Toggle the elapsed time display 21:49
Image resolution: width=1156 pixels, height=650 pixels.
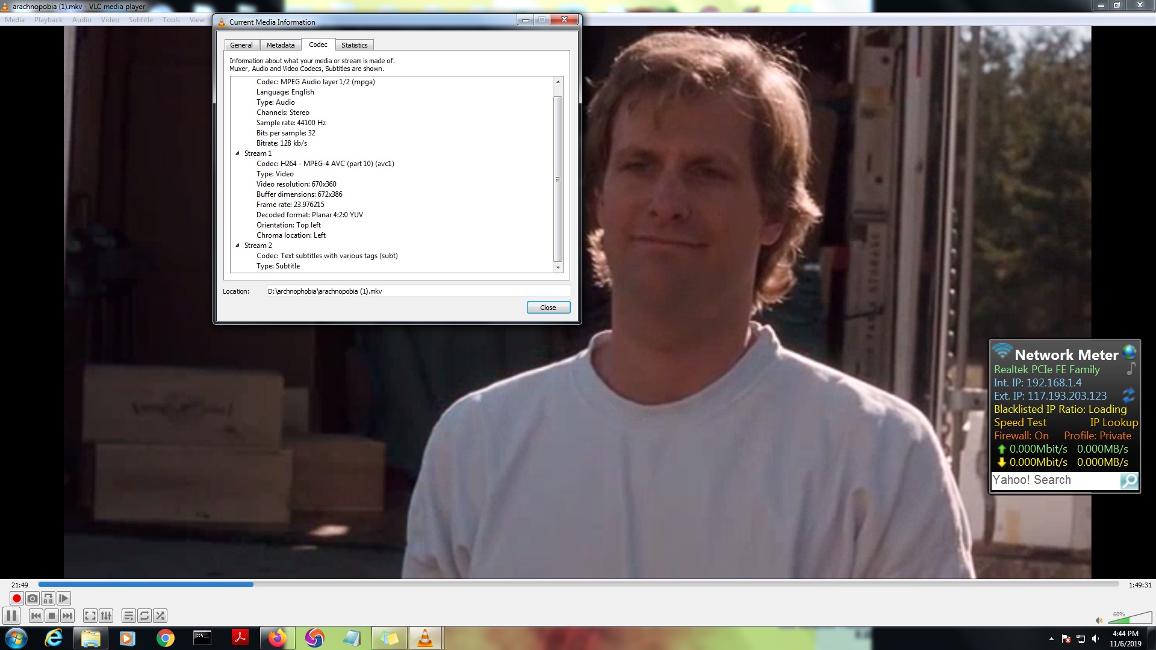point(20,585)
